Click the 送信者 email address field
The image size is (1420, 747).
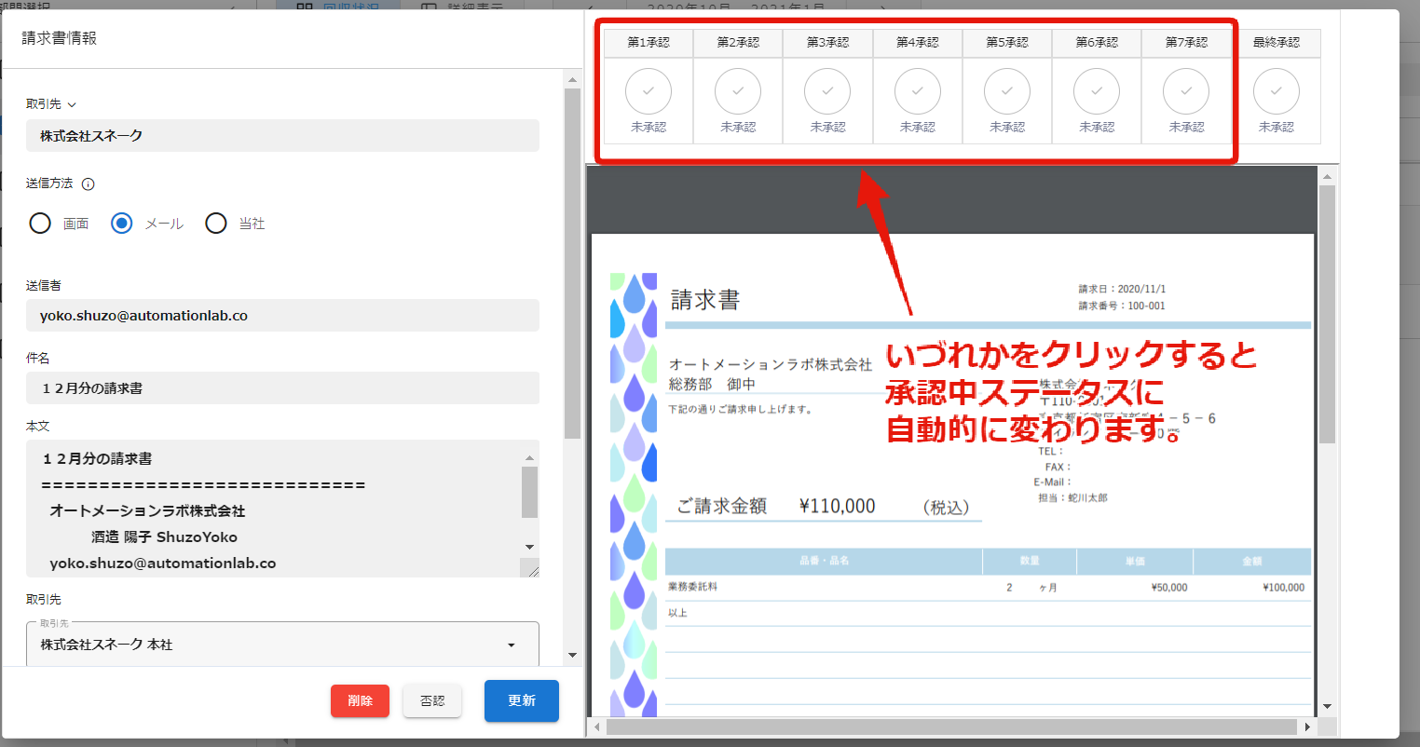282,316
